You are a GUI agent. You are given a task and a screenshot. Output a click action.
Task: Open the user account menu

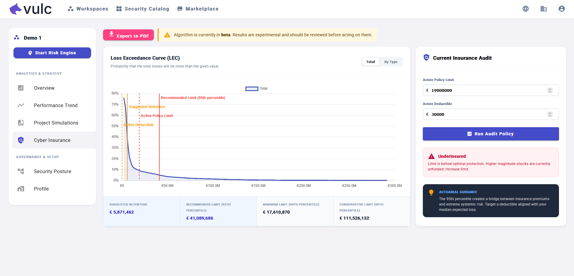(561, 9)
